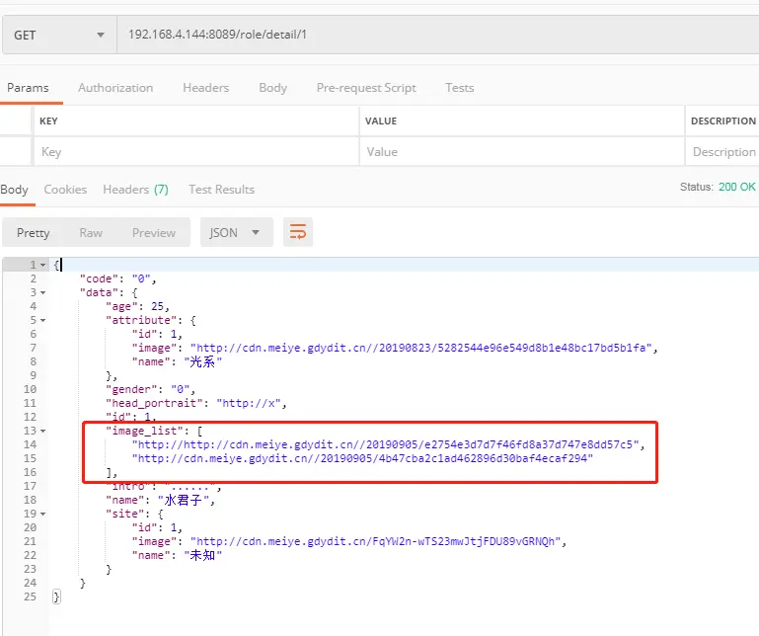Open the response Headers (7) tab
The height and width of the screenshot is (636, 759).
[x=135, y=190]
